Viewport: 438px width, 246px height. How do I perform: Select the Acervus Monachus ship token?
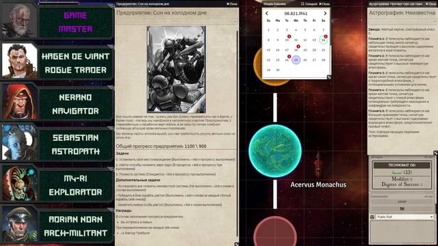(x=318, y=165)
